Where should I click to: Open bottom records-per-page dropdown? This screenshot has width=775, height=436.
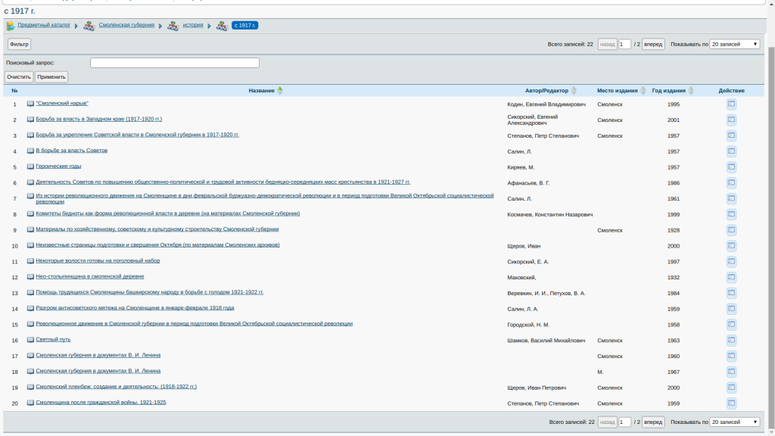click(x=734, y=422)
